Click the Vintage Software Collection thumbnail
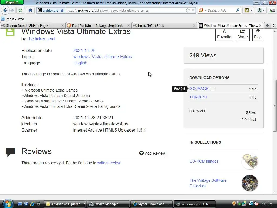The image size is (277, 208). tap(250, 183)
